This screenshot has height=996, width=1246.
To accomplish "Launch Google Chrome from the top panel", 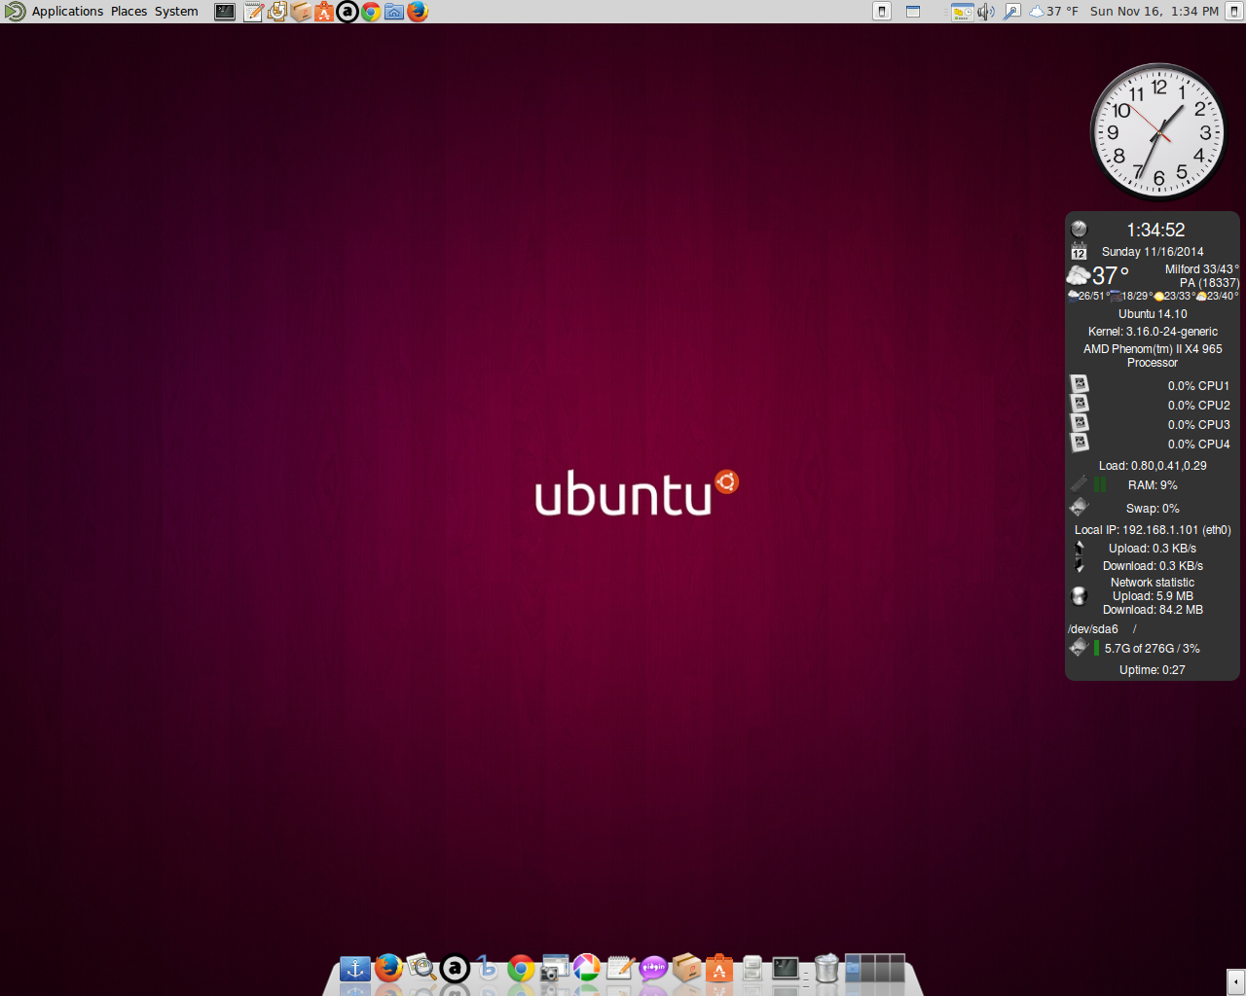I will (x=371, y=12).
